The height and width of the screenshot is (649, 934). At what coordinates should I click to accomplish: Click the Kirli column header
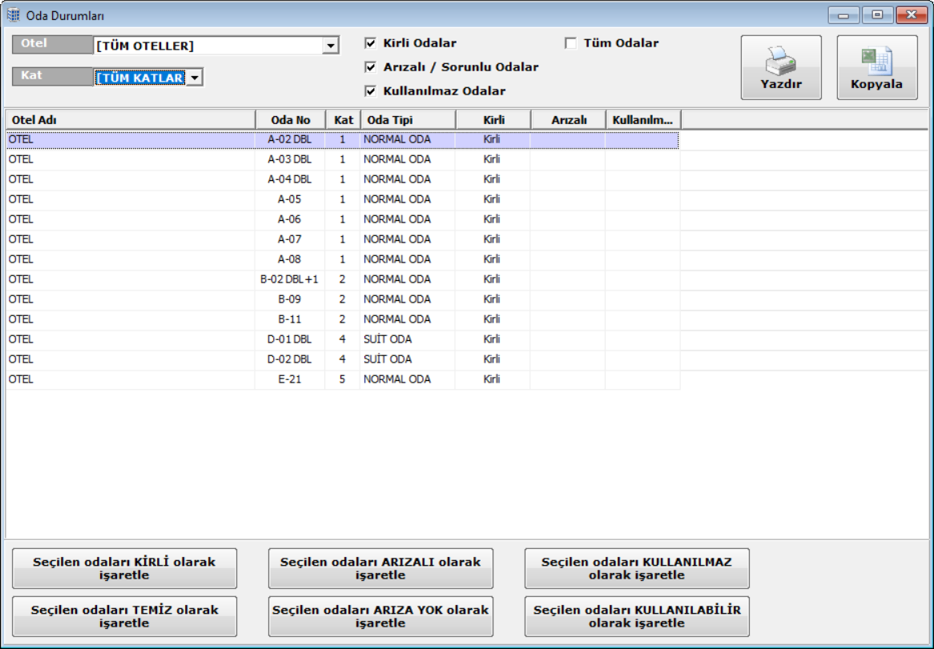click(x=493, y=120)
